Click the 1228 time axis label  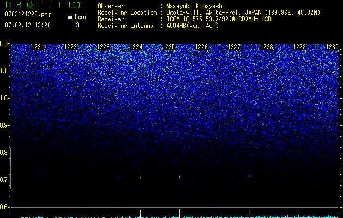point(267,47)
